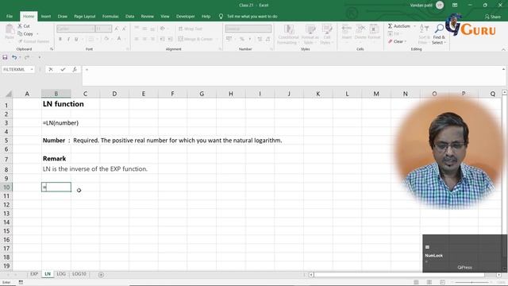The width and height of the screenshot is (508, 286).
Task: Click the Paste clipboard icon
Action: [10, 30]
